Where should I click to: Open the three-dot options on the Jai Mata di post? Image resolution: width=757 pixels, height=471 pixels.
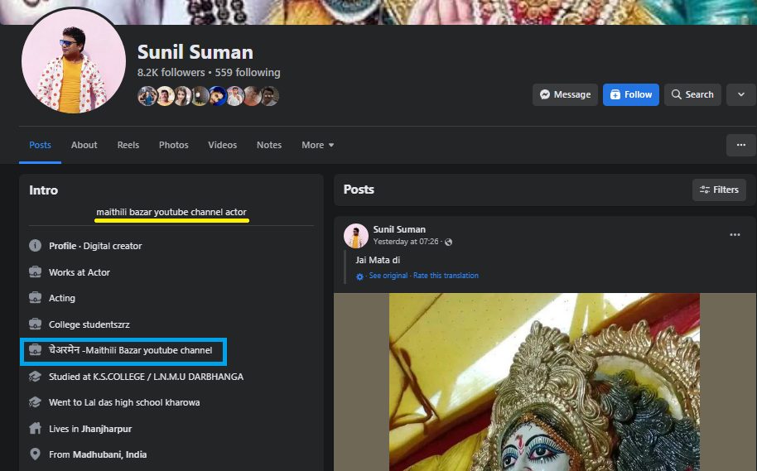(x=735, y=235)
